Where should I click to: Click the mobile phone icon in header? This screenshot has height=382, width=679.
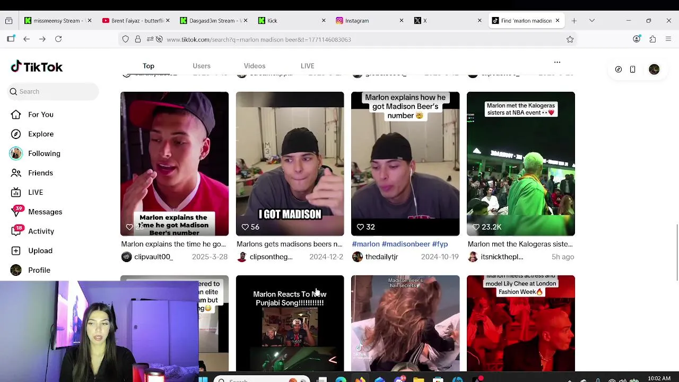pos(632,70)
